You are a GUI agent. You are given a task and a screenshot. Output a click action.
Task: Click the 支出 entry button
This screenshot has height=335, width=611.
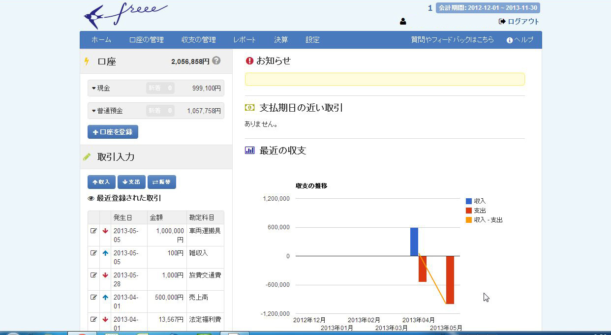131,182
